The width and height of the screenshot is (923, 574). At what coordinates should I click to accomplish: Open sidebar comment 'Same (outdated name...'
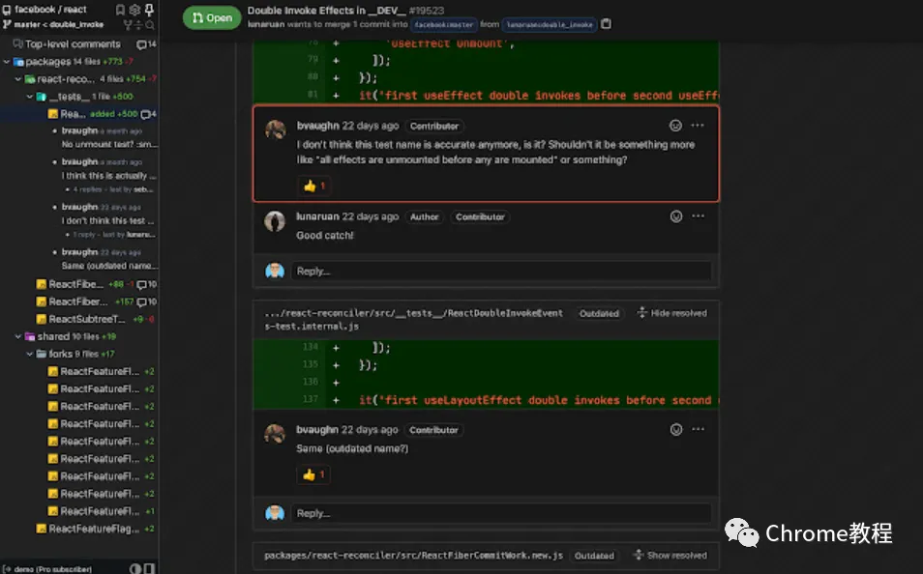[109, 266]
